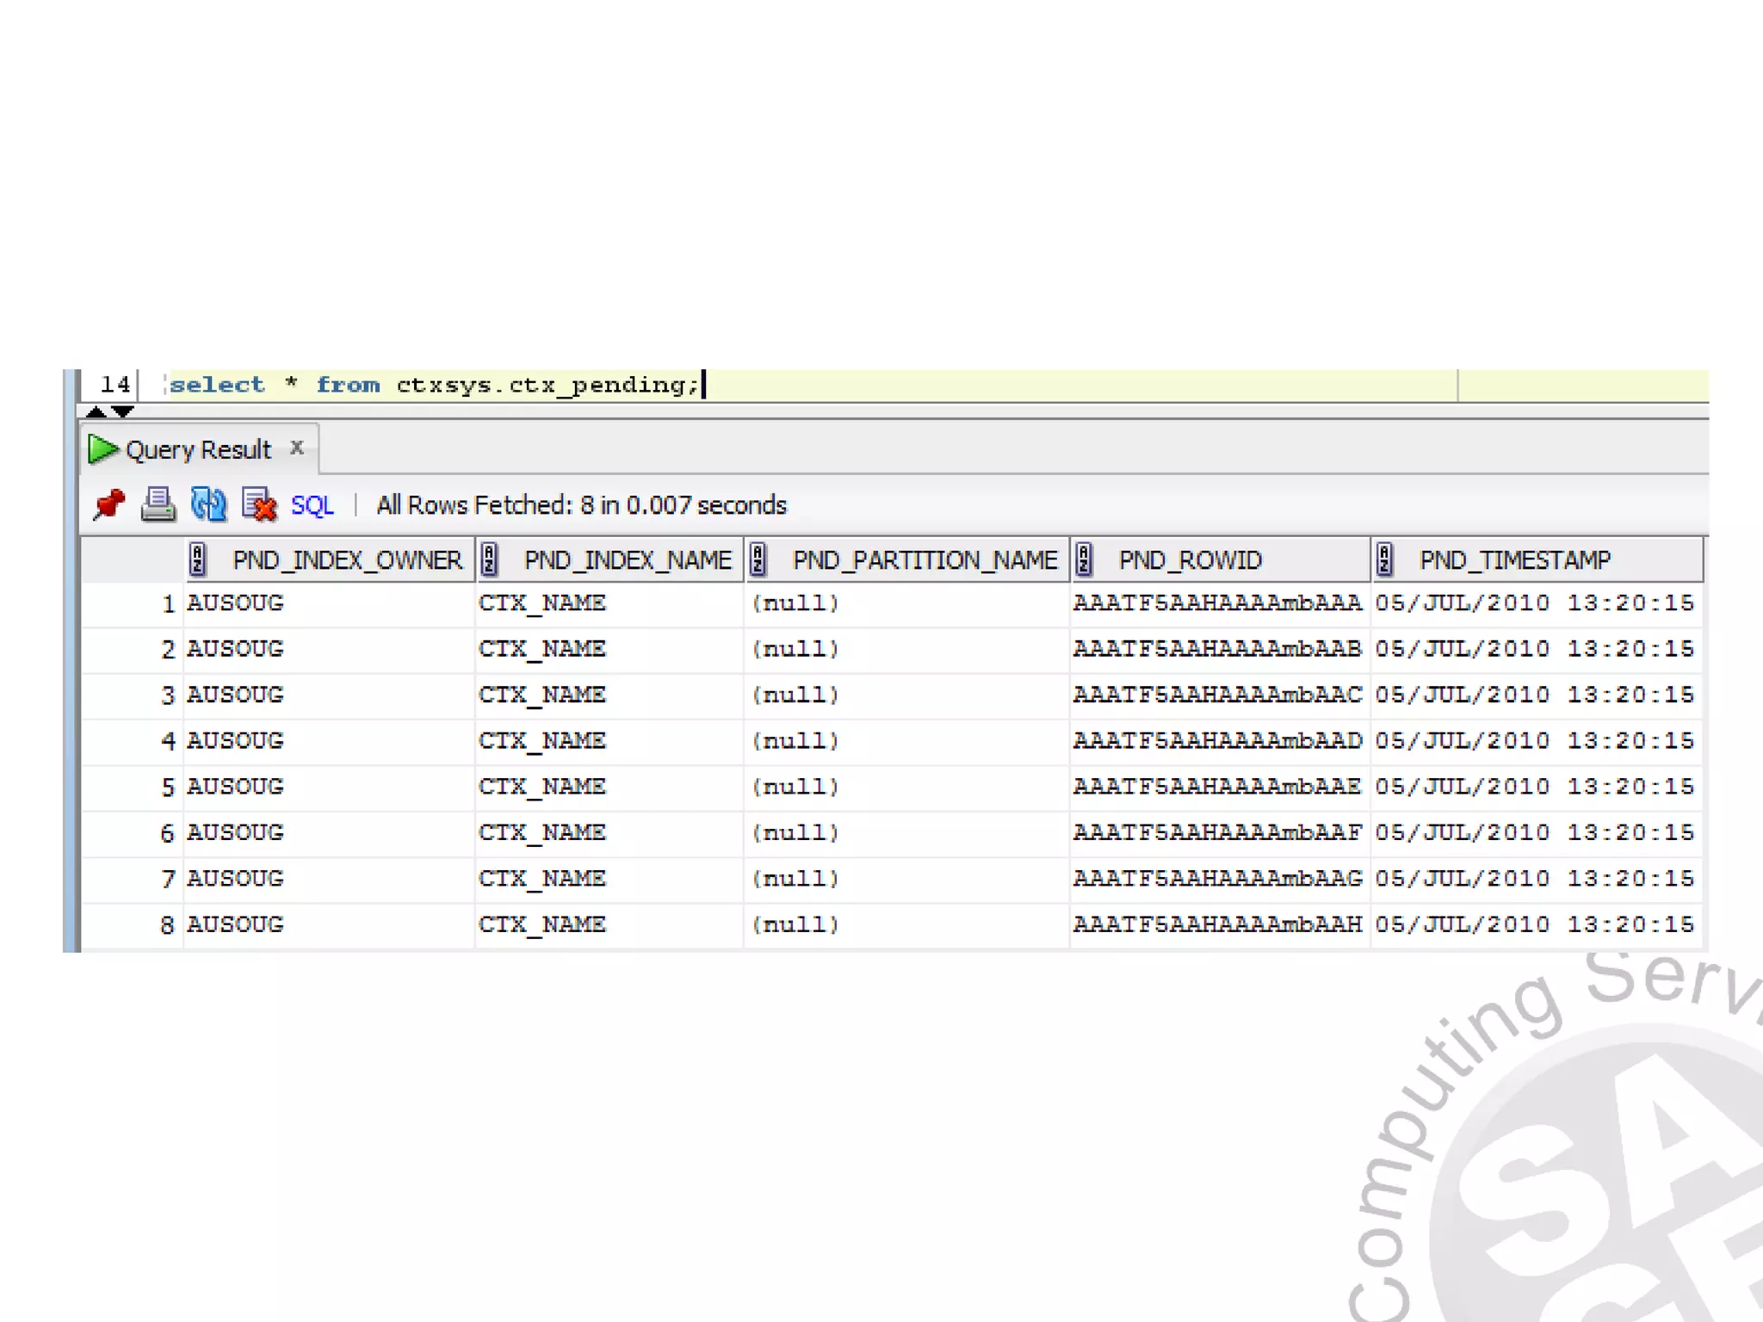Screen dimensions: 1763x1322
Task: Close the Query Result tab
Action: (x=297, y=448)
